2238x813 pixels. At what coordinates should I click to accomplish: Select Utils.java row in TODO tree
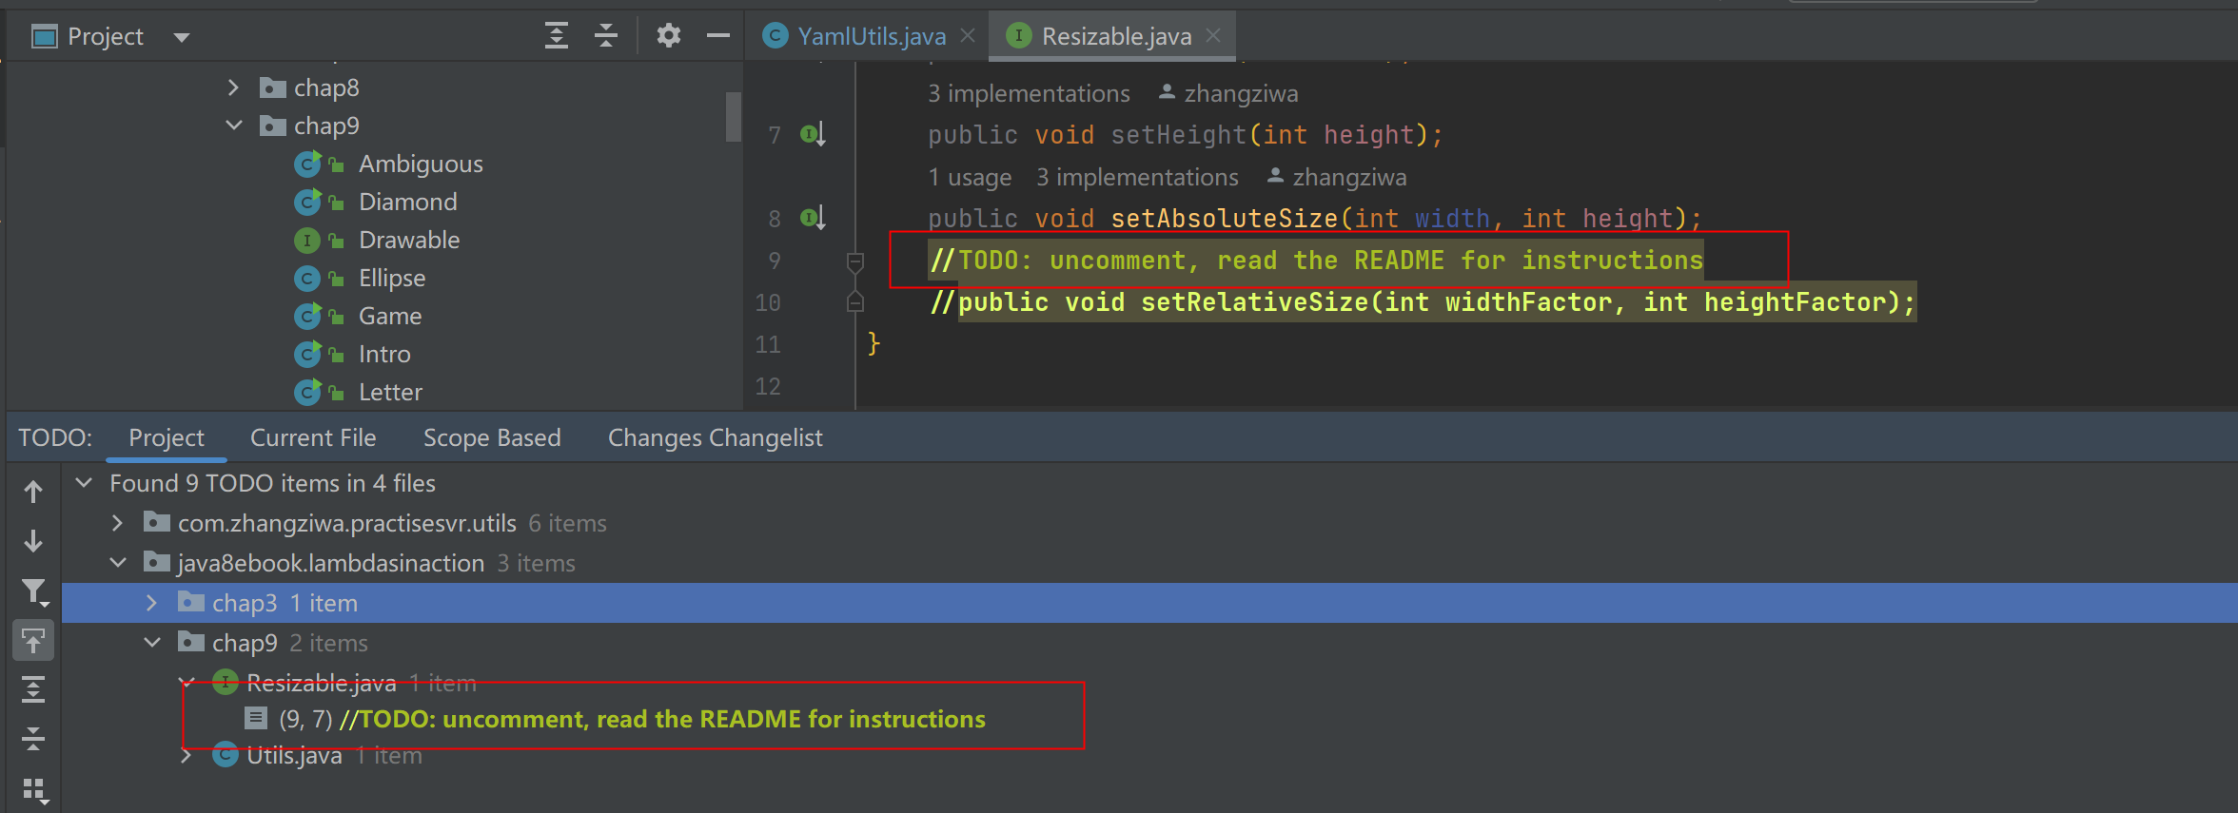click(x=1149, y=755)
